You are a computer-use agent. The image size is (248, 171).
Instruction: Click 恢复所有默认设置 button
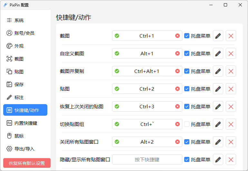27,163
